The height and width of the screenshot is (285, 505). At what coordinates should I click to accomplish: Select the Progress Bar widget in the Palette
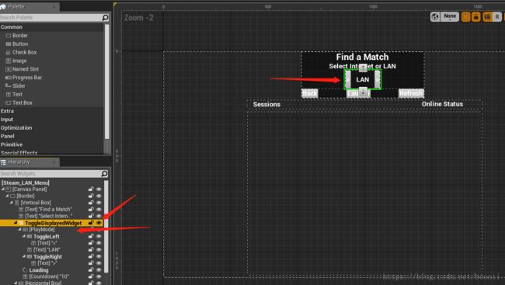tap(27, 78)
